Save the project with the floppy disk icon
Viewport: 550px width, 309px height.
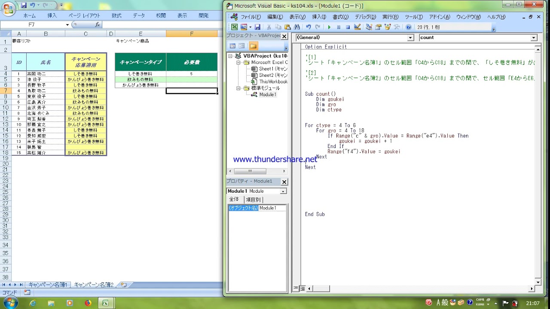[257, 27]
